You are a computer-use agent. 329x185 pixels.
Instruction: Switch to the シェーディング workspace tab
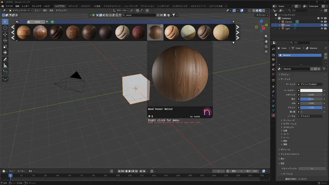click(131, 6)
